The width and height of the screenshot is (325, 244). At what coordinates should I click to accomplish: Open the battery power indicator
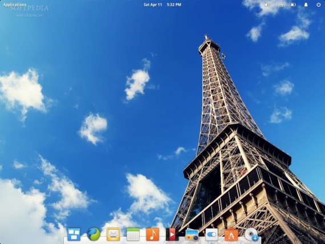(x=293, y=5)
